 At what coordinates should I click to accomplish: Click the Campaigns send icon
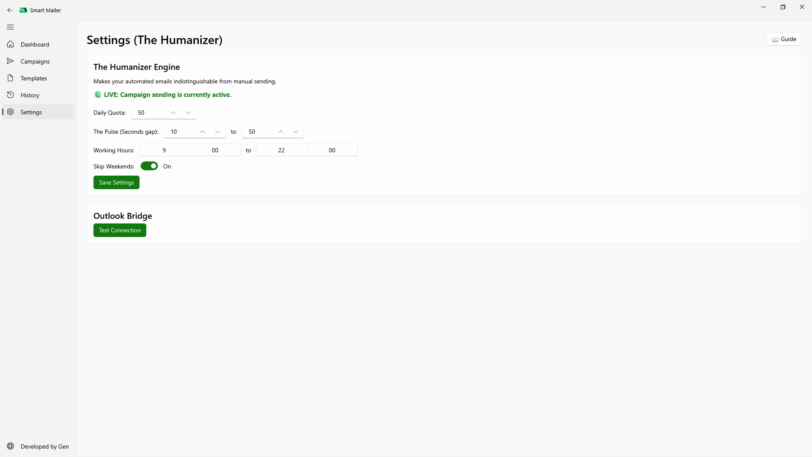10,61
